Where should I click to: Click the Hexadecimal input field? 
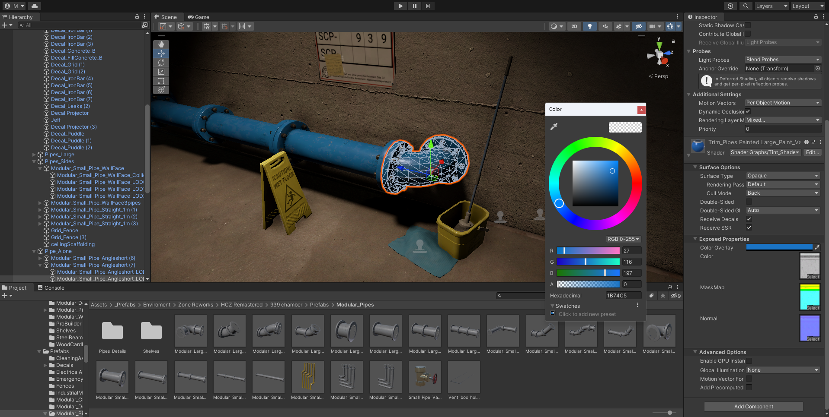(x=623, y=295)
